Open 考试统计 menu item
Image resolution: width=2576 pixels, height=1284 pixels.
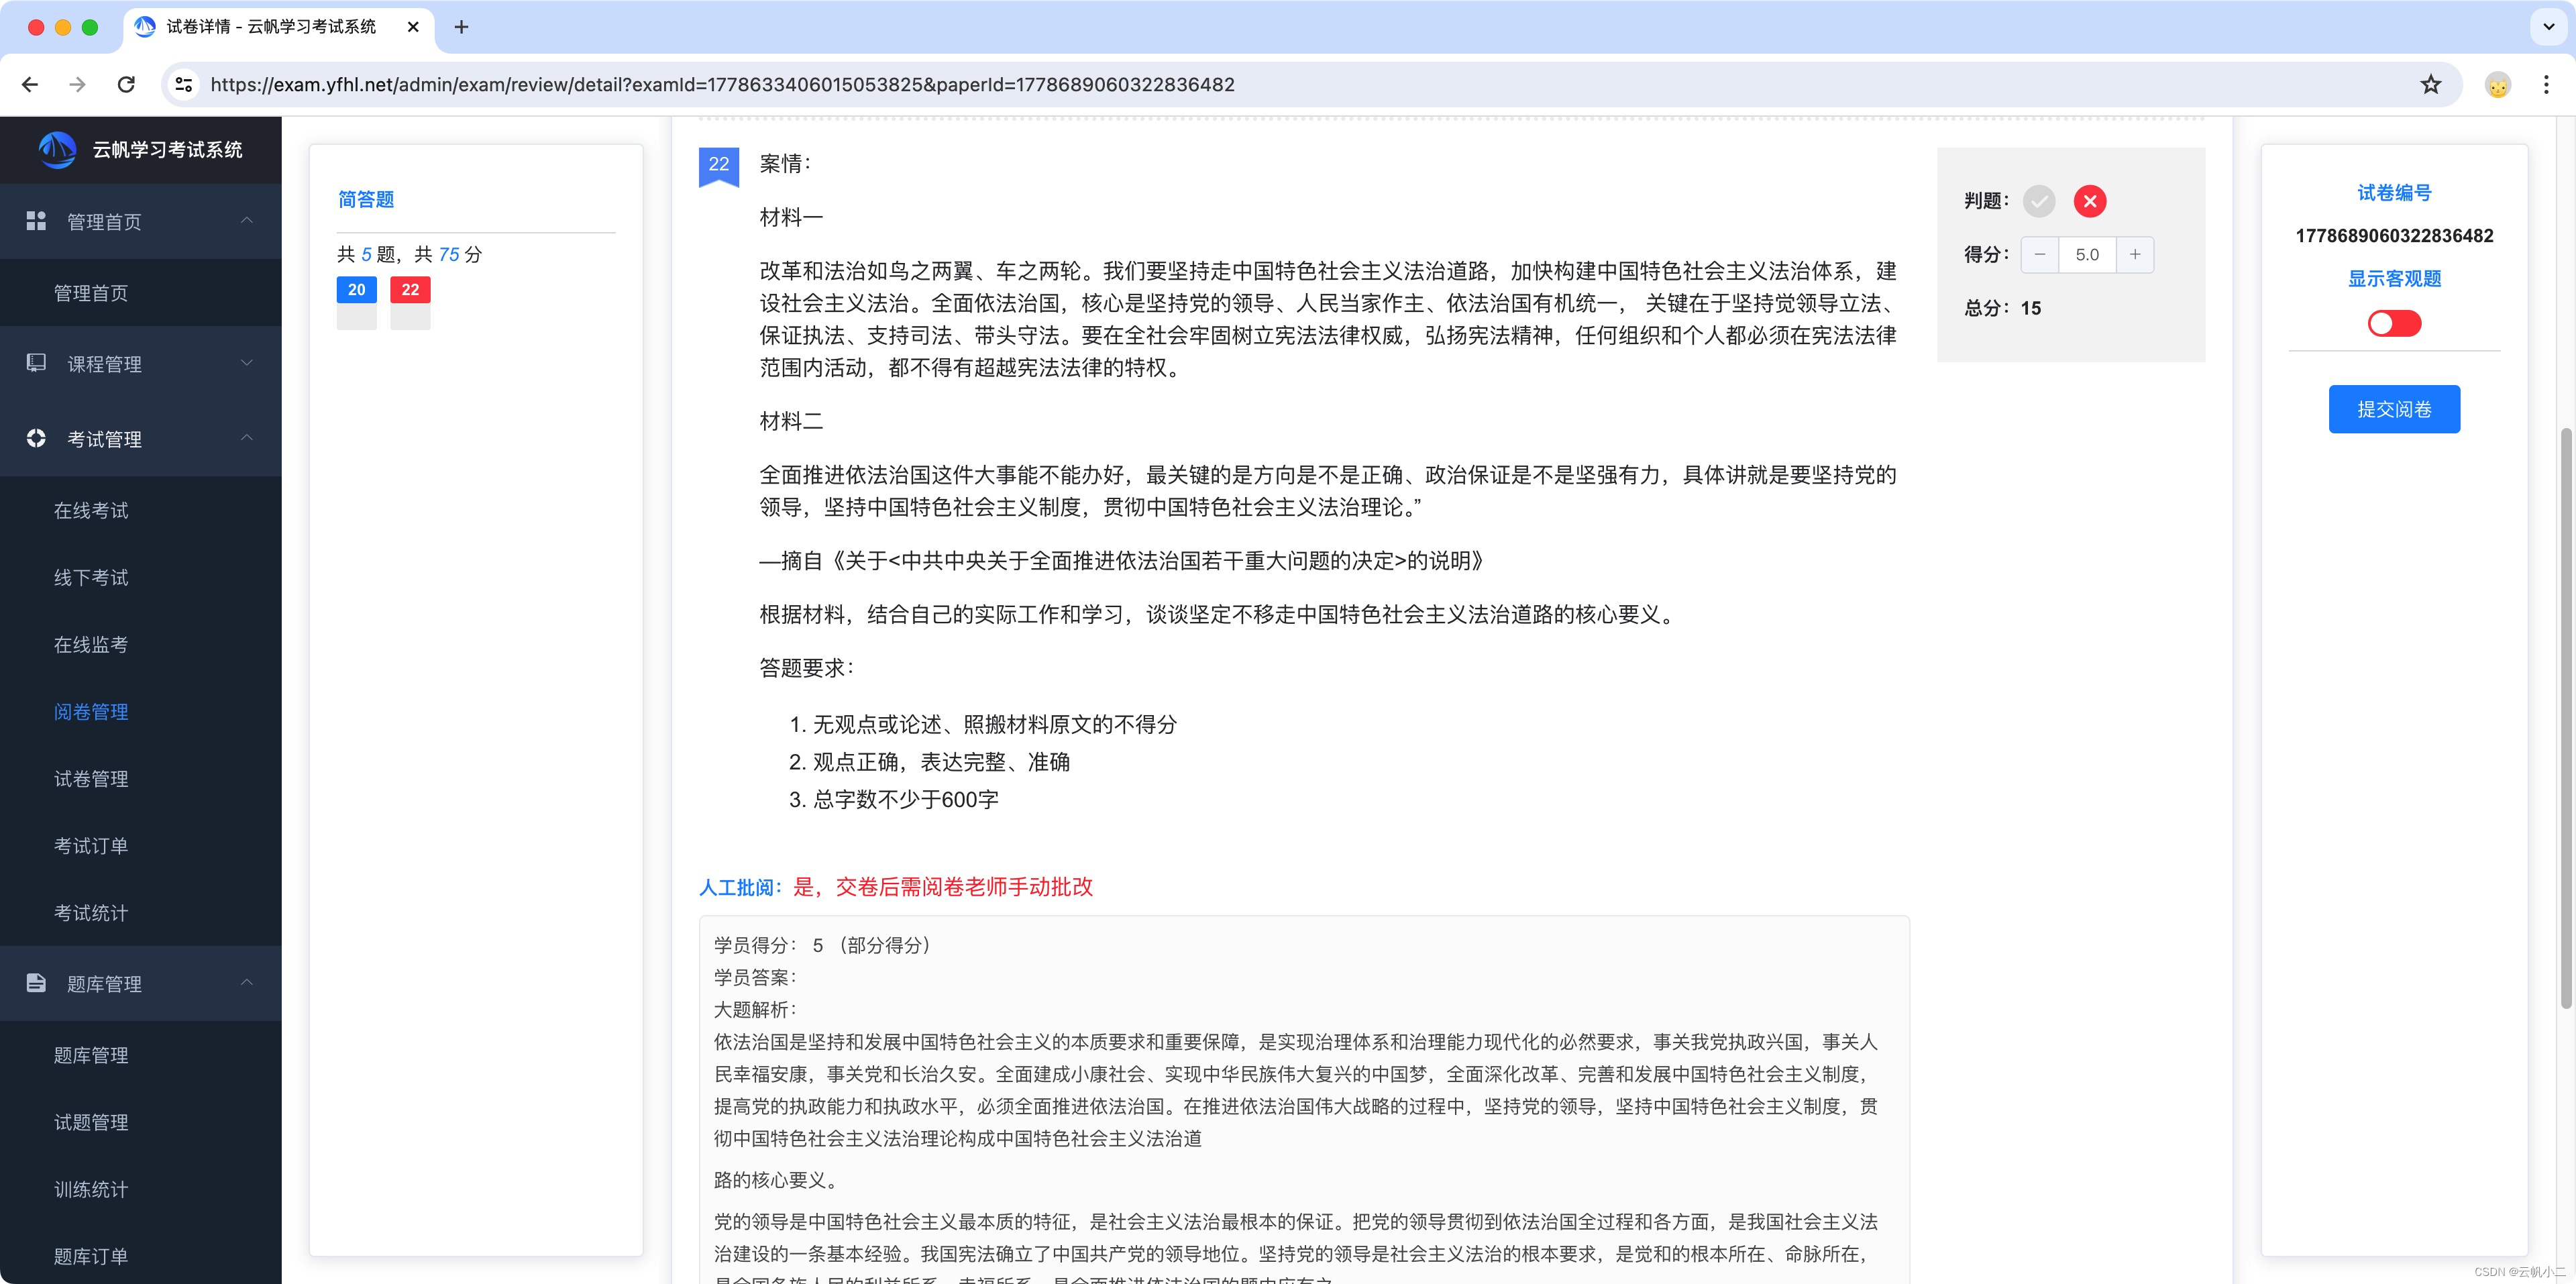coord(141,912)
